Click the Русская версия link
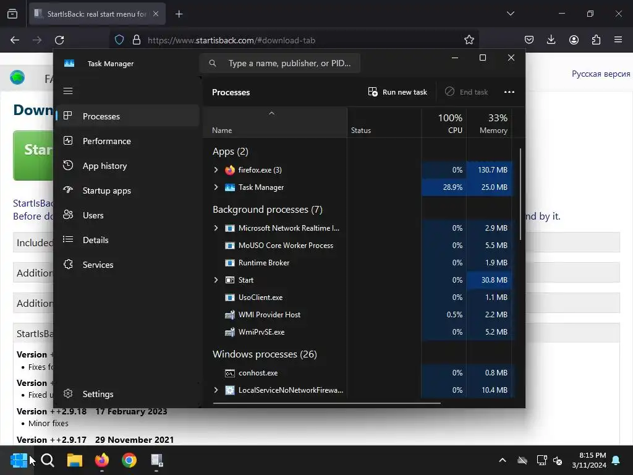 (x=601, y=74)
